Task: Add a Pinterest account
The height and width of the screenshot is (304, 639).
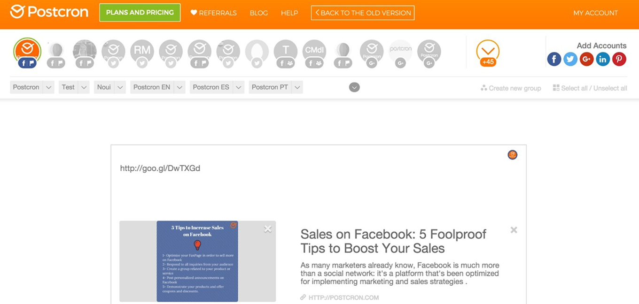Action: (619, 59)
